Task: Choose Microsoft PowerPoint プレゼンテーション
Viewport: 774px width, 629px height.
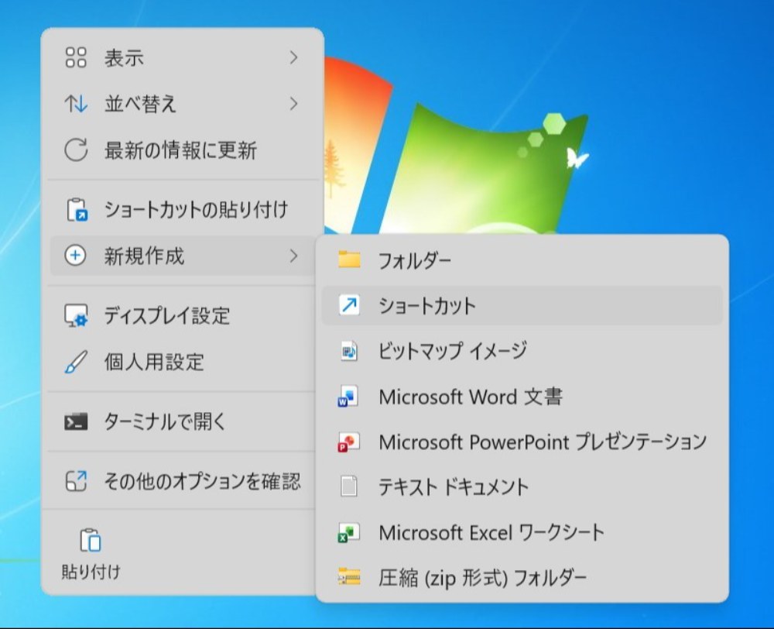Action: pos(522,442)
